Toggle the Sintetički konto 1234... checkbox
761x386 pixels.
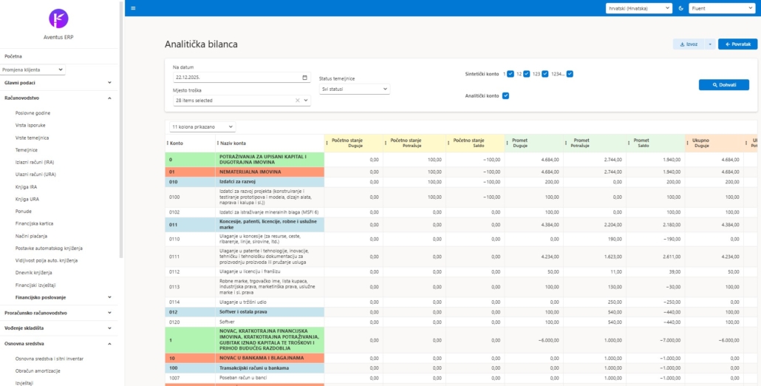coord(570,74)
